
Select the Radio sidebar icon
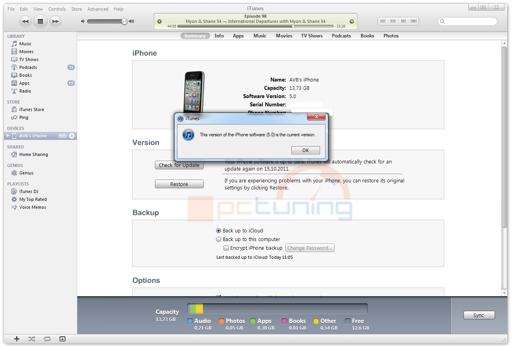[x=14, y=91]
